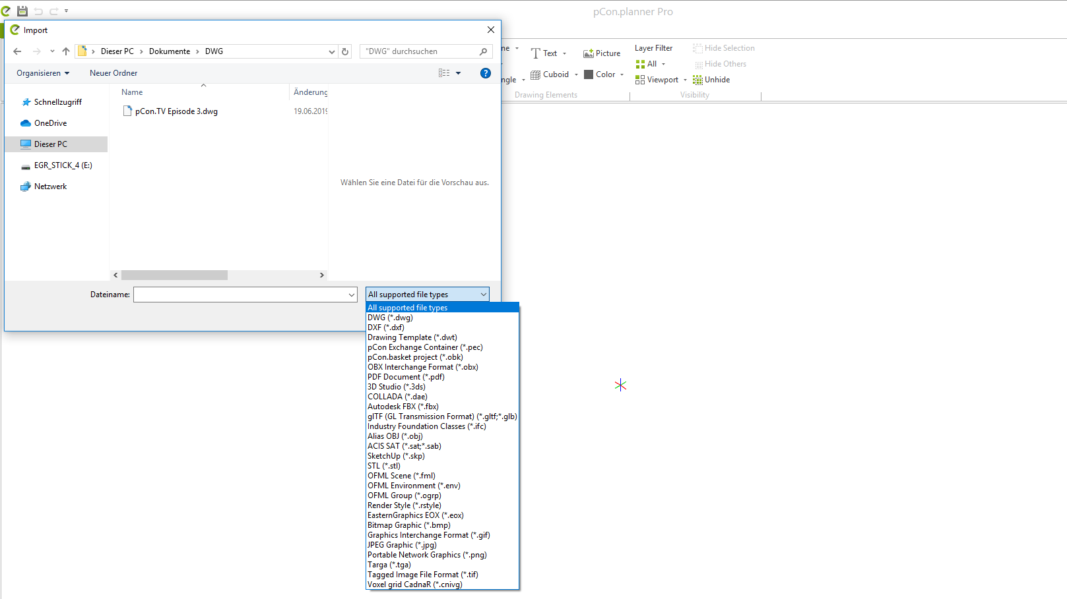Change the view layout icon
Image resolution: width=1067 pixels, height=599 pixels.
tap(444, 73)
